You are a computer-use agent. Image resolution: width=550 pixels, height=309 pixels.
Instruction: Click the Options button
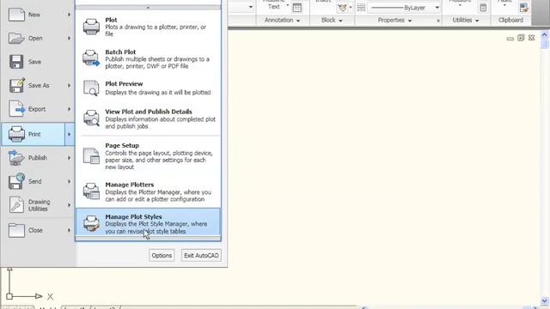point(162,256)
